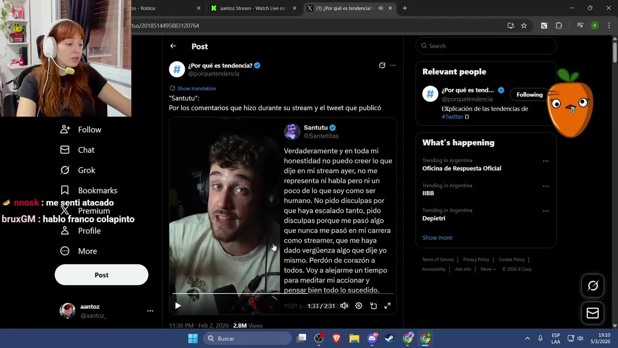
Task: Open Discord from the taskbar
Action: click(372, 338)
